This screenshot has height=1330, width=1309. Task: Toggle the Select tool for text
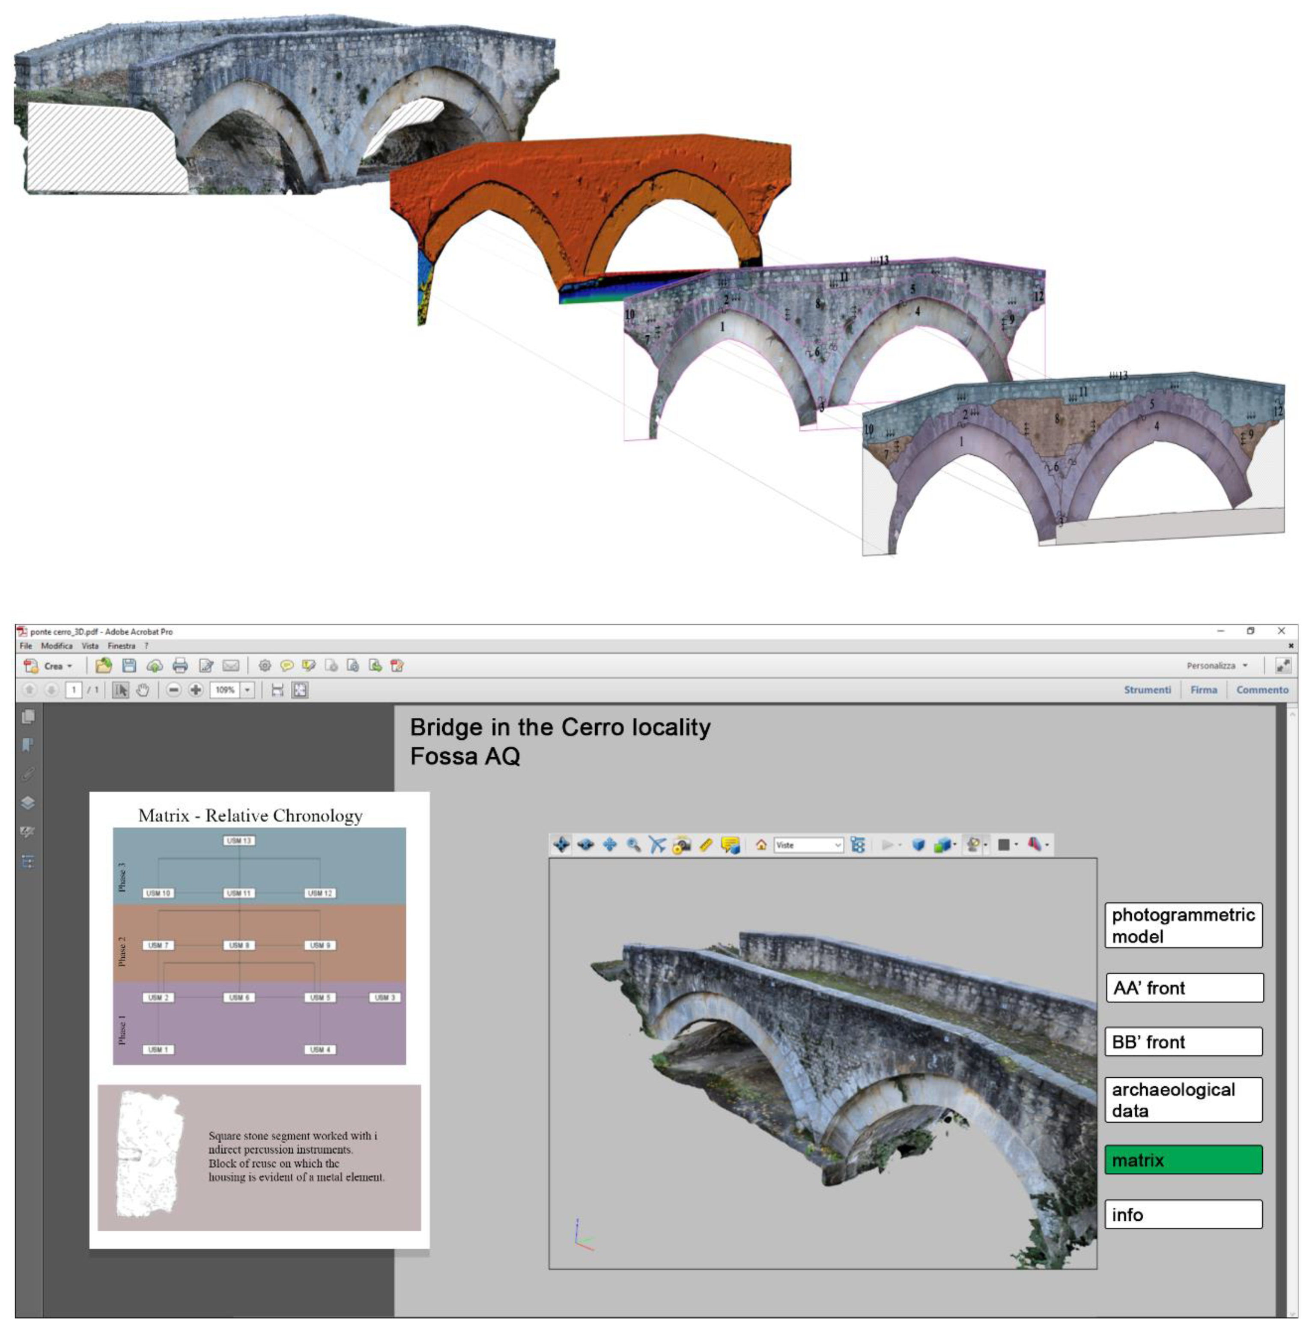pos(120,690)
